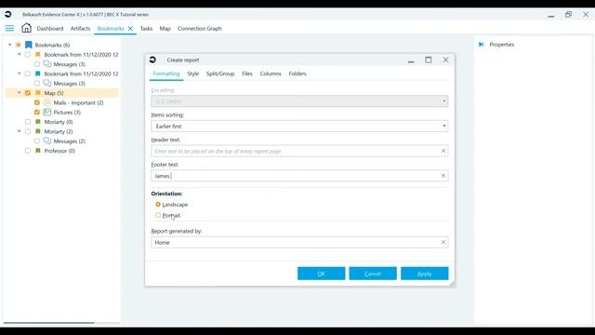Viewport: 595px width, 335px height.
Task: Click the Mails - Important mail icon
Action: (47, 102)
